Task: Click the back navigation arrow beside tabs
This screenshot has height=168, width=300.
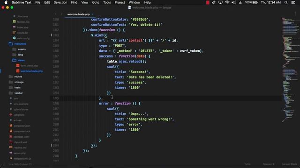Action: pyautogui.click(x=55, y=14)
